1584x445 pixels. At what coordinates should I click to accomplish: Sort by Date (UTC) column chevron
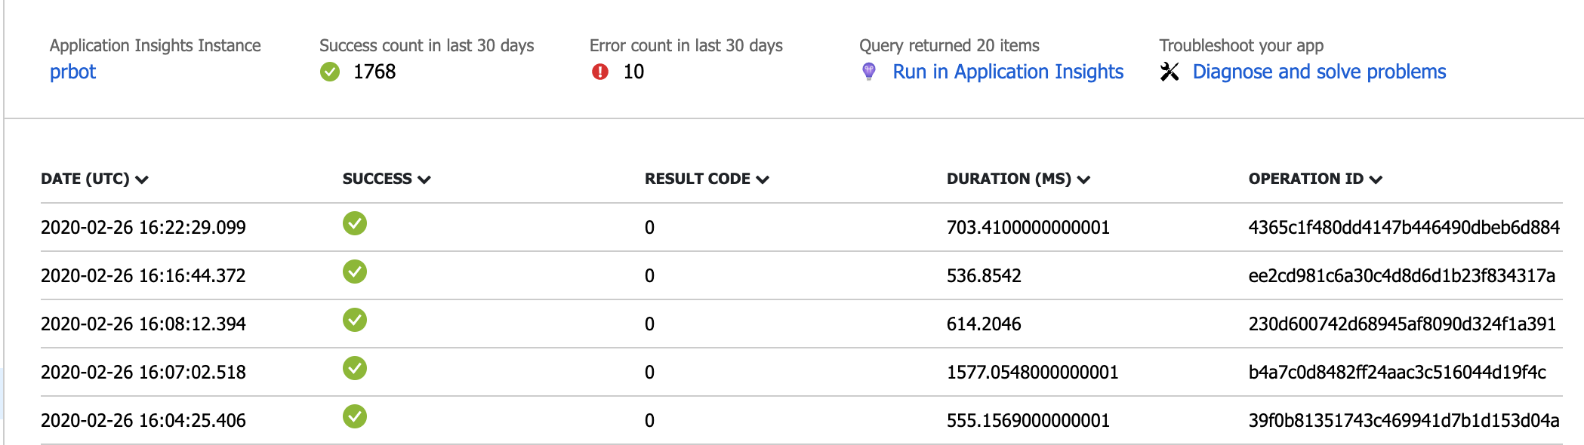pyautogui.click(x=142, y=180)
